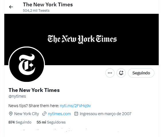Image resolution: width=161 pixels, height=137 pixels.
Task: Open the 874 Seguindo following list
Action: [20, 122]
